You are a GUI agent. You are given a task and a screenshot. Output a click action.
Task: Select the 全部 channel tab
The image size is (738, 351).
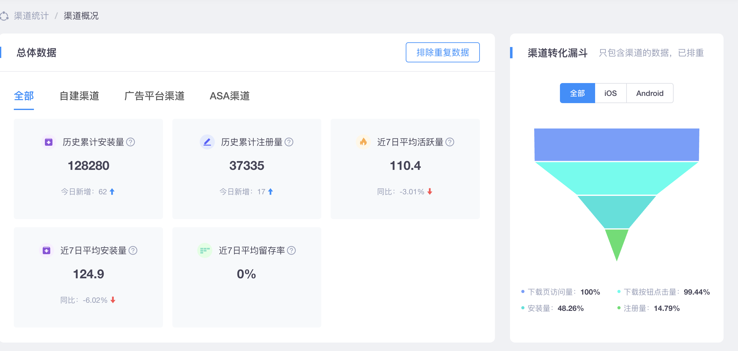(x=24, y=96)
